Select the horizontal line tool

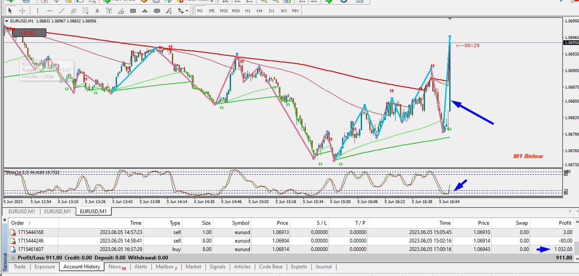pos(49,11)
